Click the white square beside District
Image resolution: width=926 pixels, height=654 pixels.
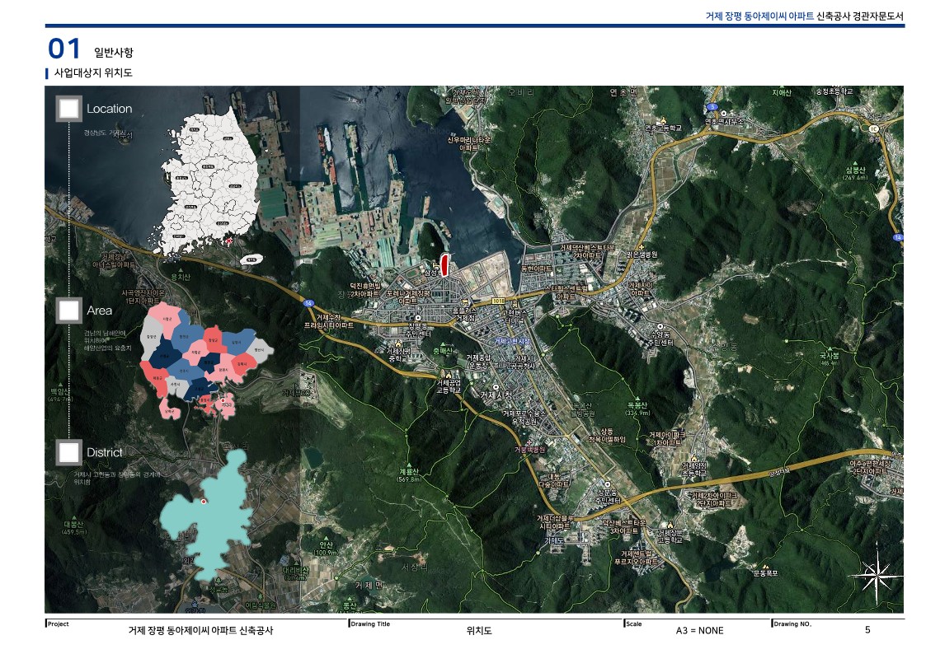[69, 452]
